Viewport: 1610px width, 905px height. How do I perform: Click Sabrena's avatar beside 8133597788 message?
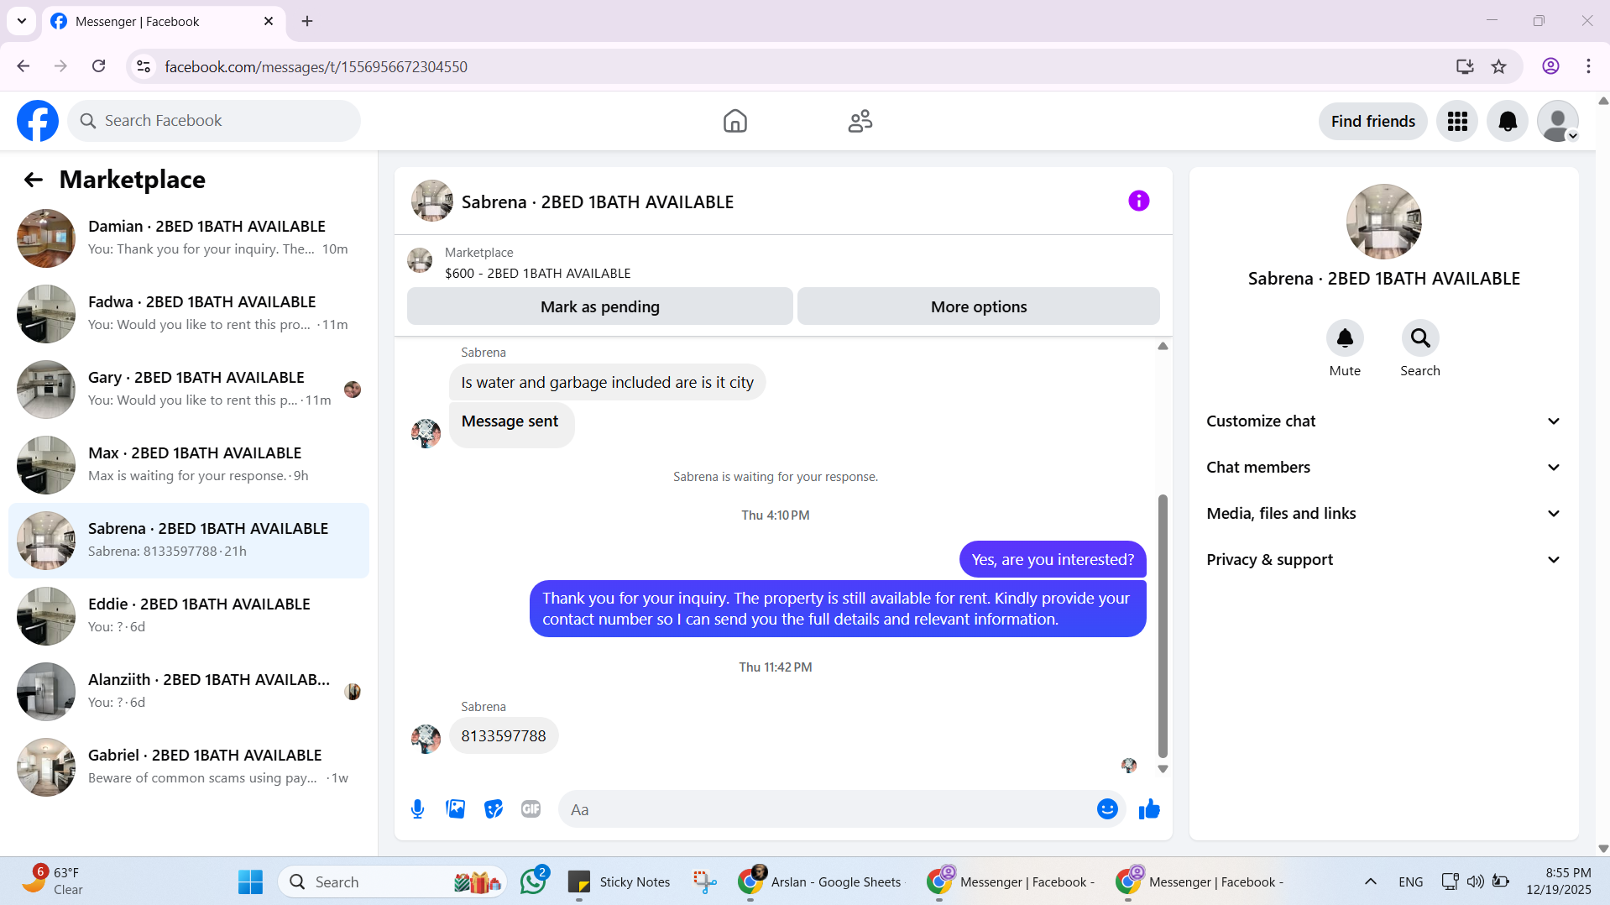click(x=426, y=739)
